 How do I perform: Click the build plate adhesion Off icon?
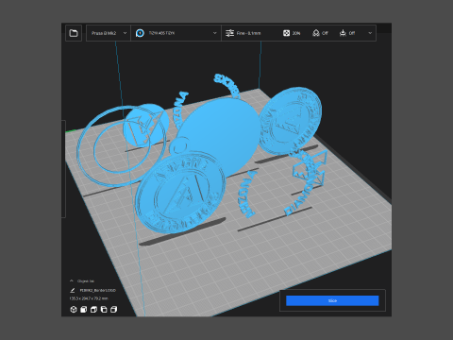pyautogui.click(x=343, y=33)
